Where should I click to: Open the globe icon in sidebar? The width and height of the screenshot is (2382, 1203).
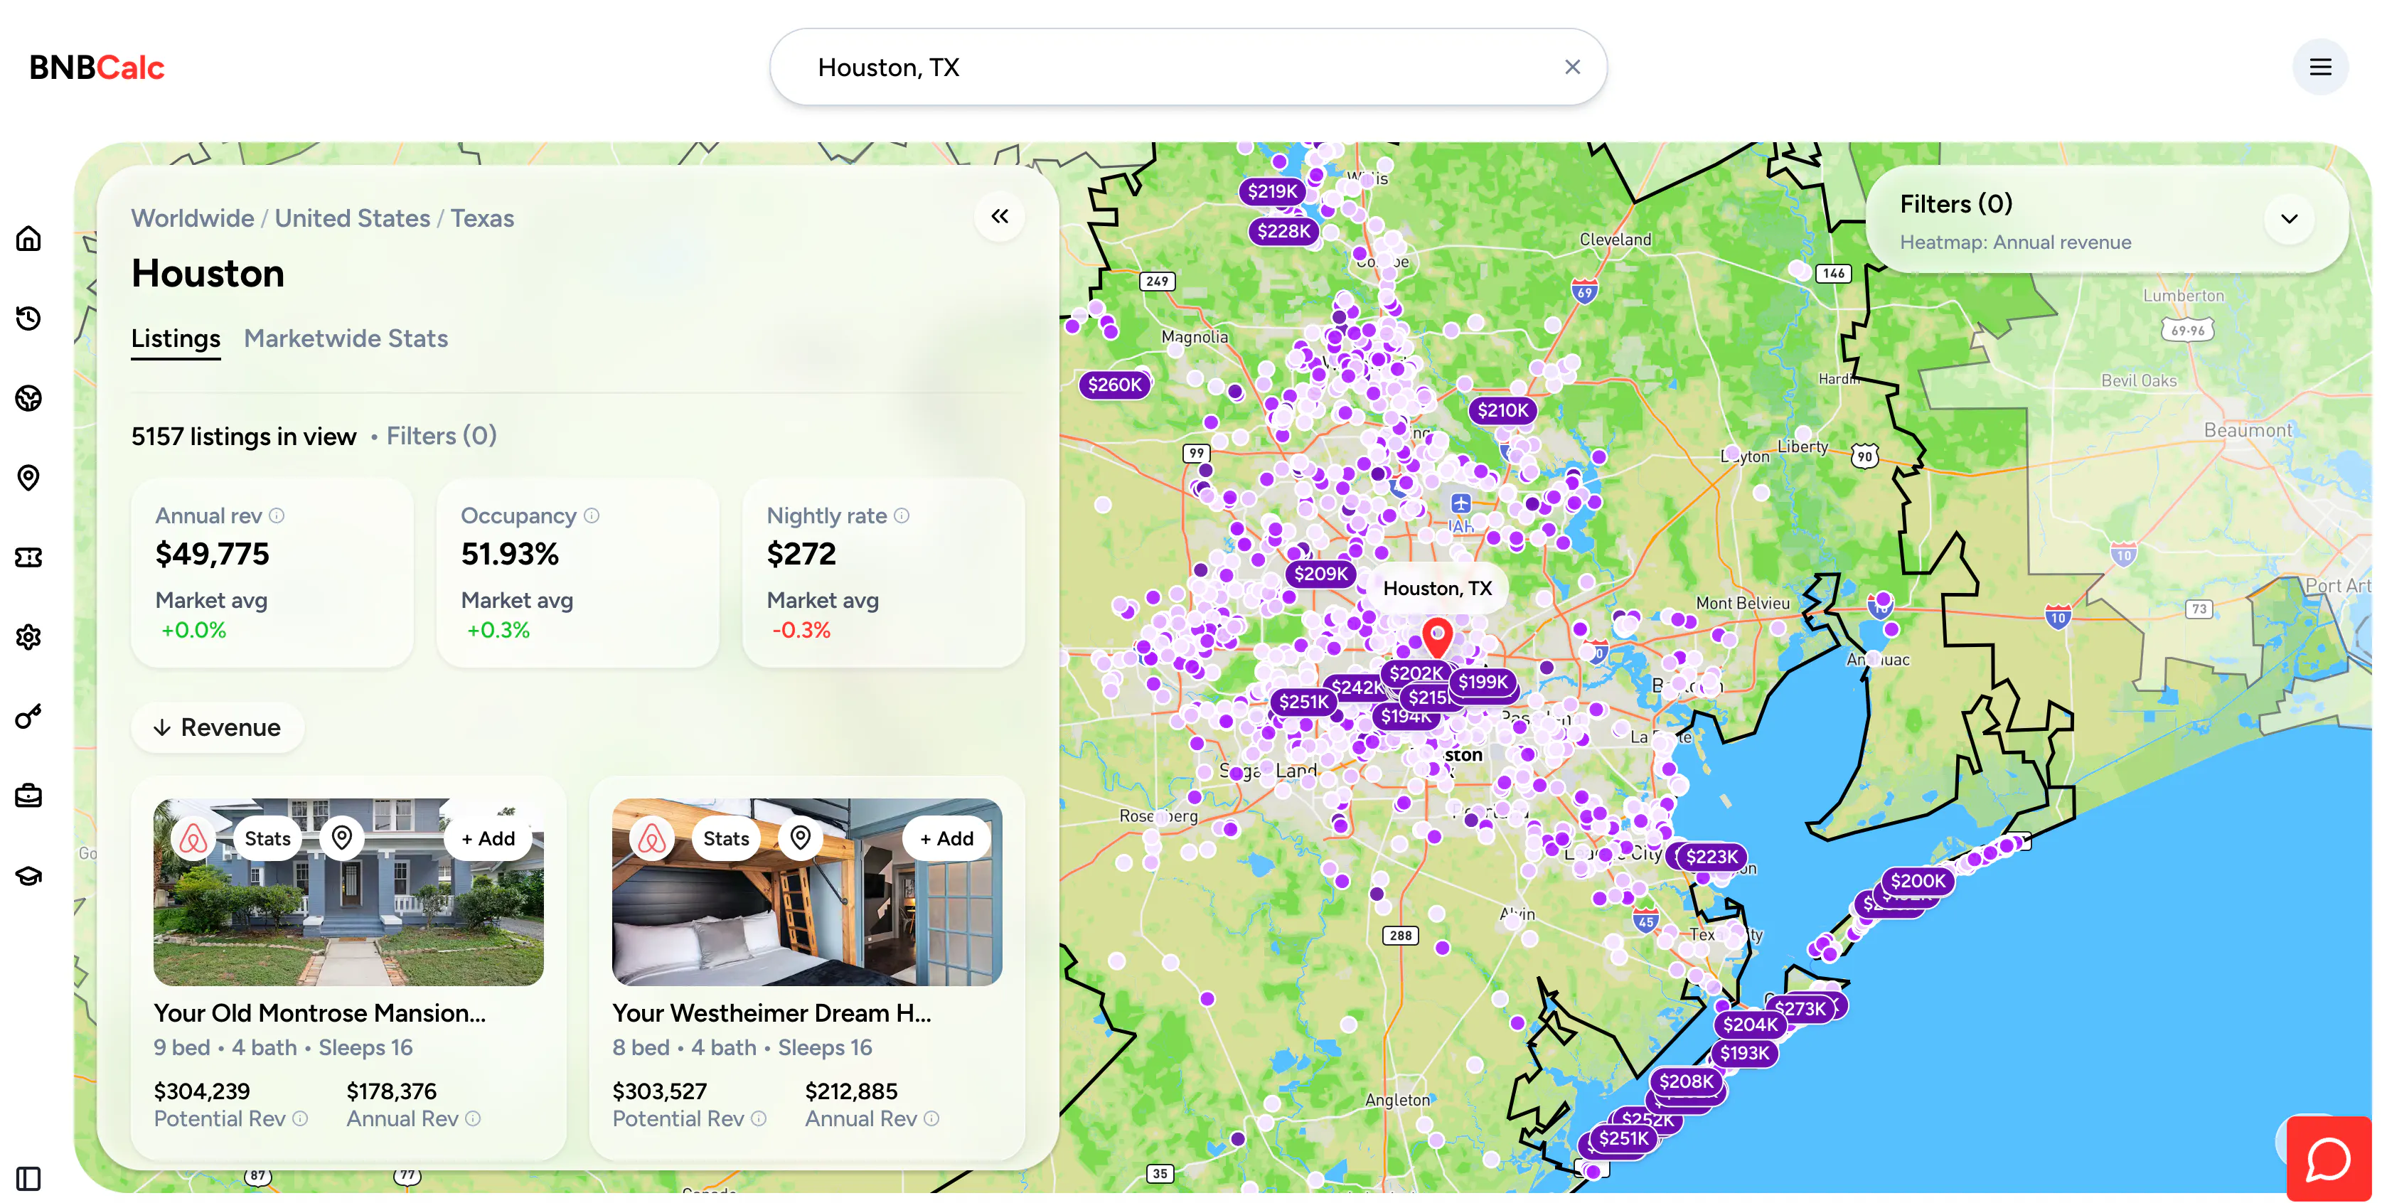28,397
